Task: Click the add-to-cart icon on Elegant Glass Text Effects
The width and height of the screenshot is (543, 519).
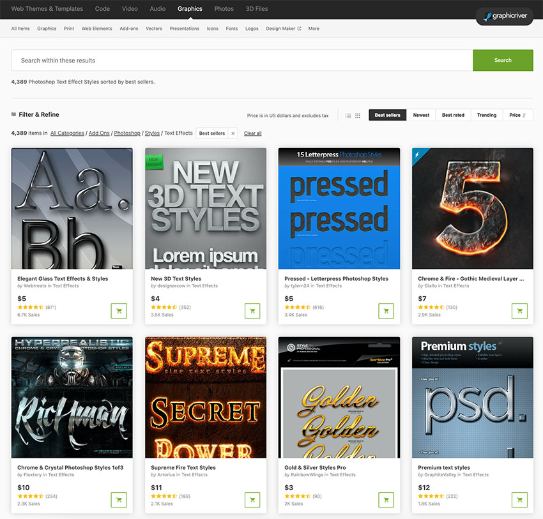Action: pos(118,311)
